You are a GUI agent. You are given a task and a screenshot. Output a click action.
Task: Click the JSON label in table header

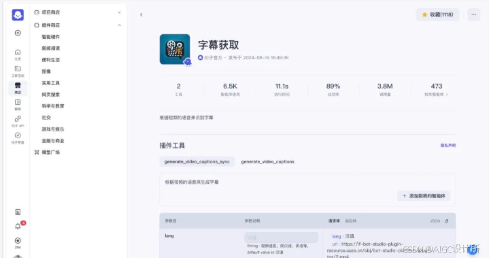[435, 221]
